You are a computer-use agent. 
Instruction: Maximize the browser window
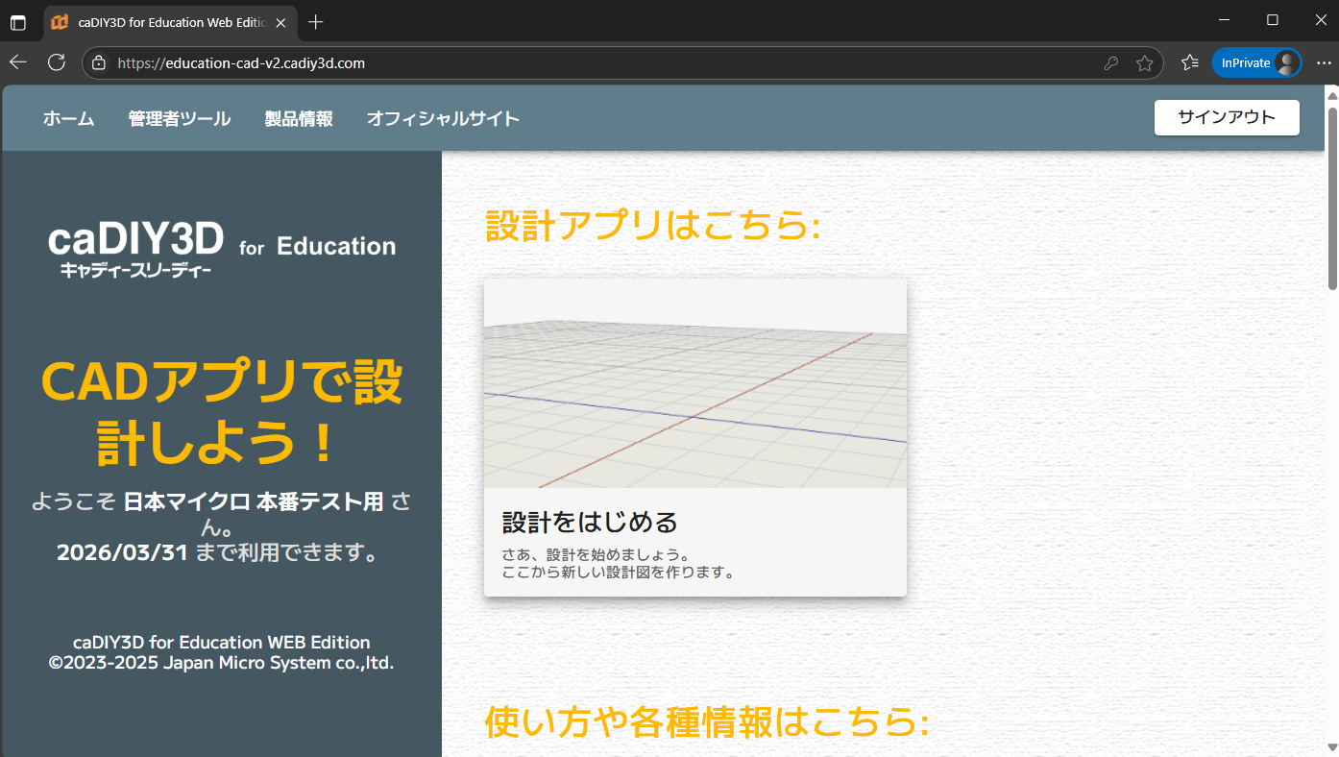pos(1273,20)
